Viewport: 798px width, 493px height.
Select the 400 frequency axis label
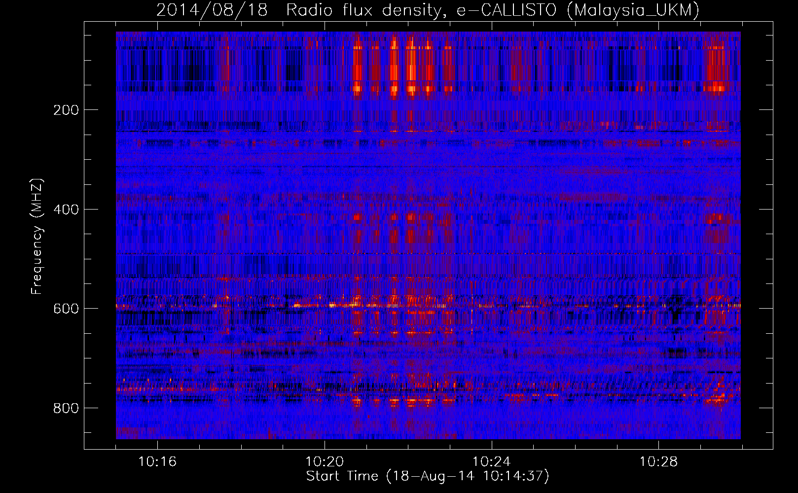coord(66,210)
